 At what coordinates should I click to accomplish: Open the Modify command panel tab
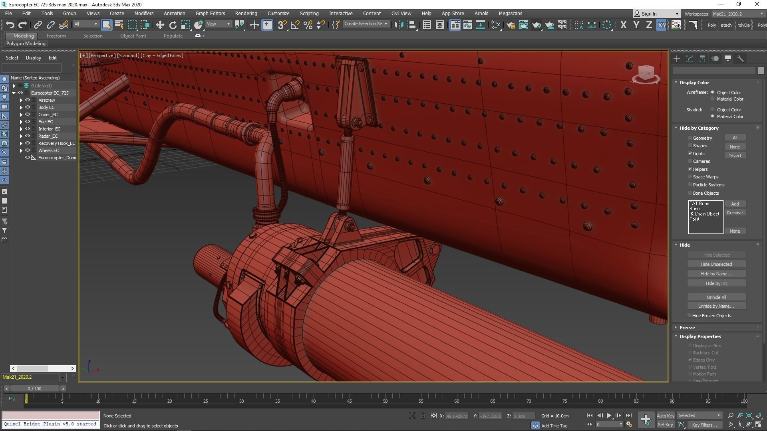click(x=690, y=59)
